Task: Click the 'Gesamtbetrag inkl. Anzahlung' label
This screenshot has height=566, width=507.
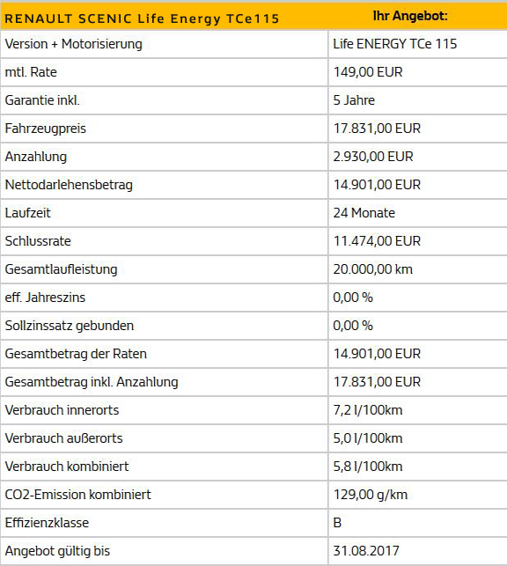Action: pyautogui.click(x=92, y=382)
